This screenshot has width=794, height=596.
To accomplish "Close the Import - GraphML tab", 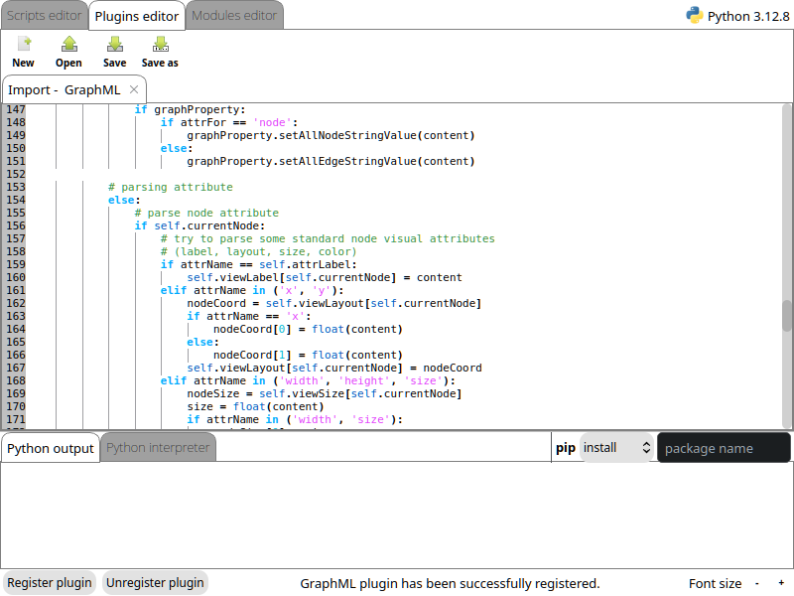I will pos(134,89).
